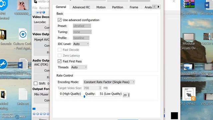The height and width of the screenshot is (120, 213).
Task: Click the tab bar left scroll arrow
Action: pyautogui.click(x=154, y=7)
